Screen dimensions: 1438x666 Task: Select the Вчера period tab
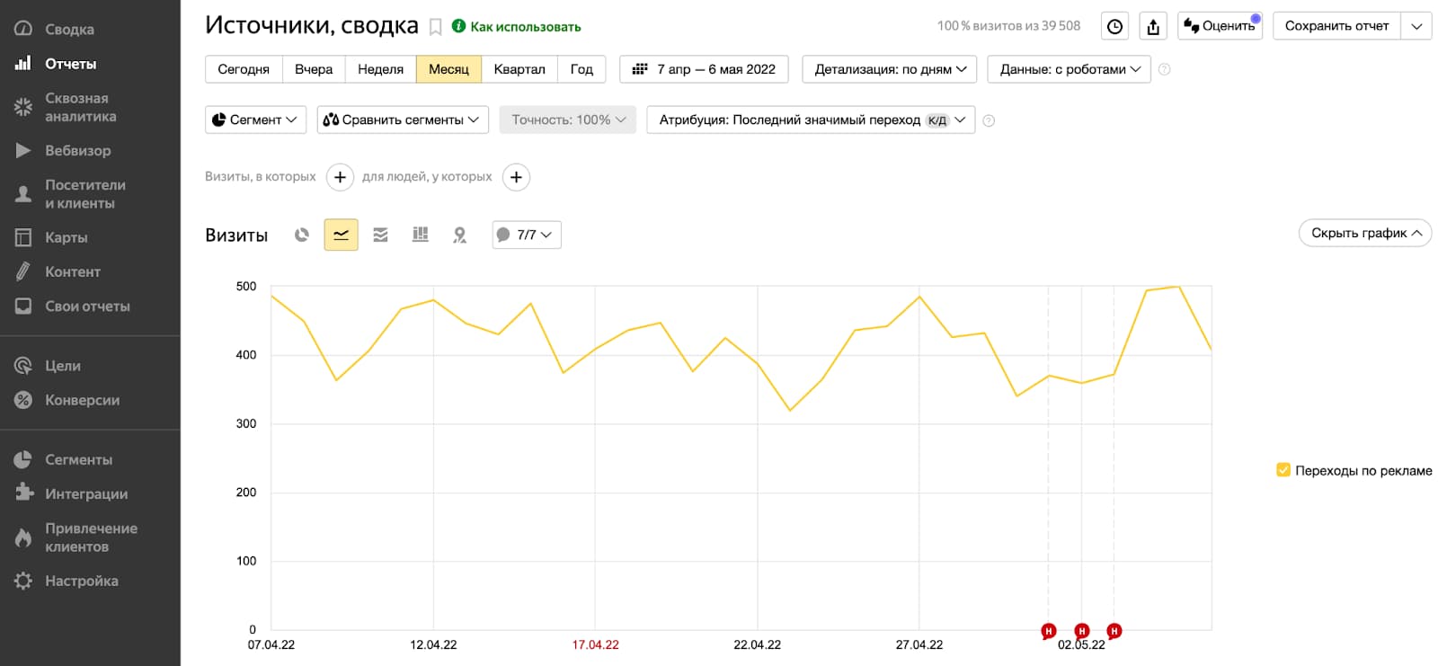[x=314, y=69]
